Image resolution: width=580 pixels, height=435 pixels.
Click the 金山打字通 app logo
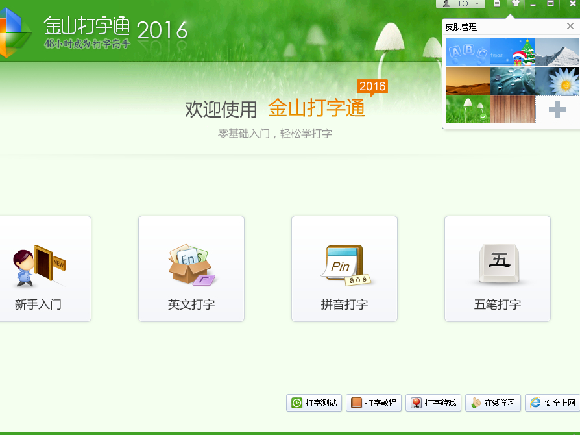tap(15, 32)
